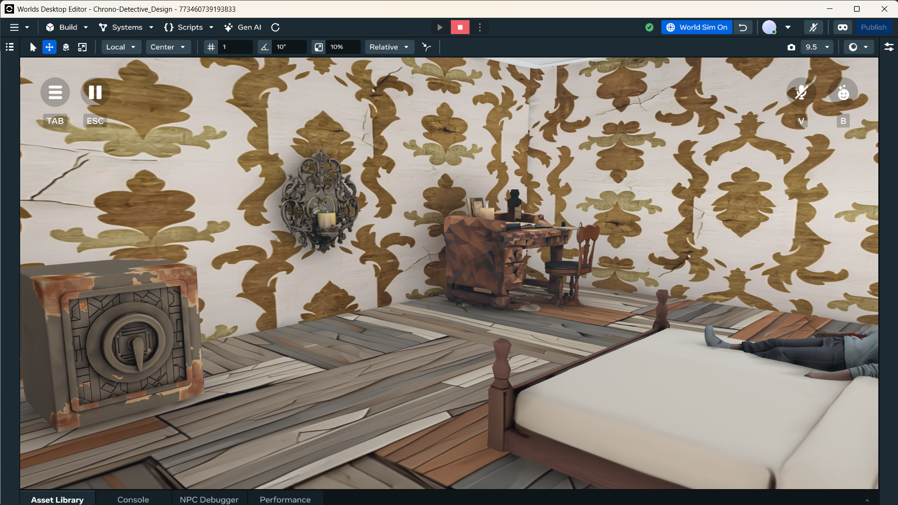Open the Build menu

click(67, 28)
